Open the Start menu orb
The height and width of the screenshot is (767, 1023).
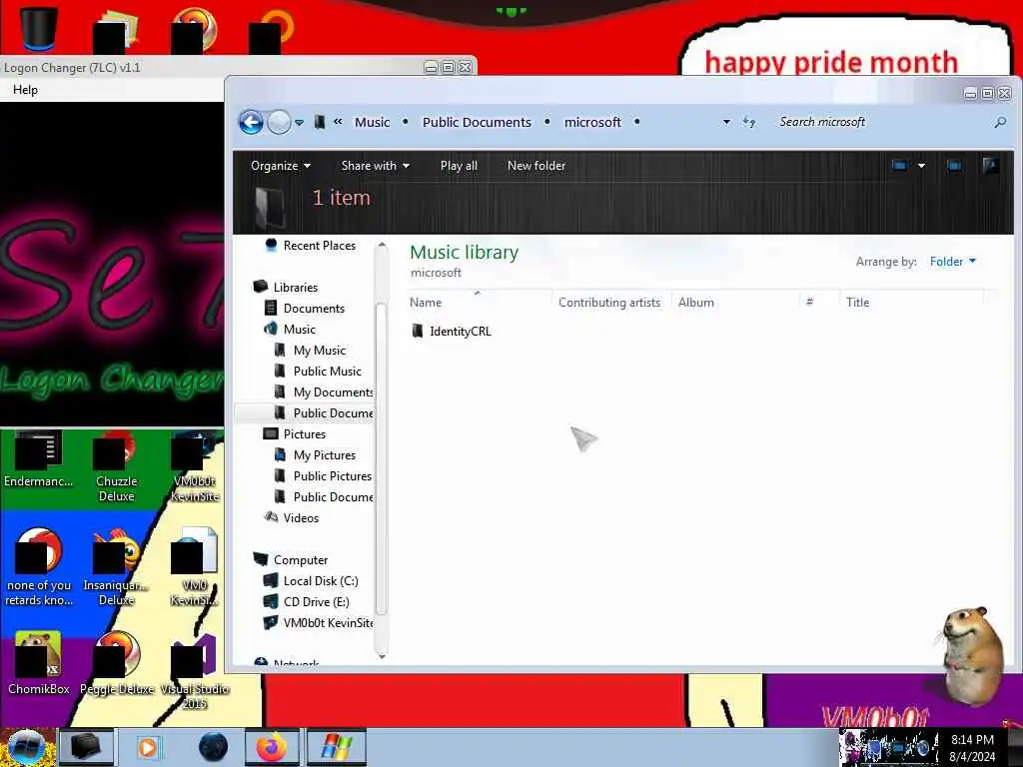[27, 747]
